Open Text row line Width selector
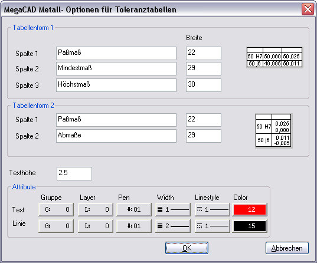Image resolution: width=317 pixels, height=263 pixels. coord(173,209)
